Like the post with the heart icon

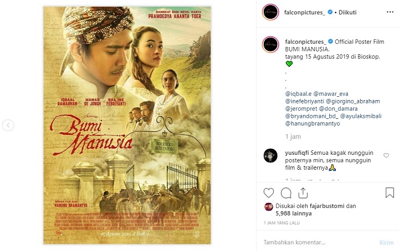coord(268,193)
